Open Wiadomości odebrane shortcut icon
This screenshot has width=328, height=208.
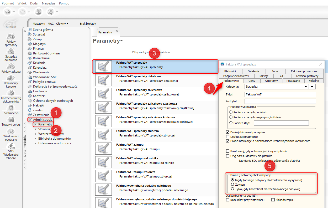11,131
